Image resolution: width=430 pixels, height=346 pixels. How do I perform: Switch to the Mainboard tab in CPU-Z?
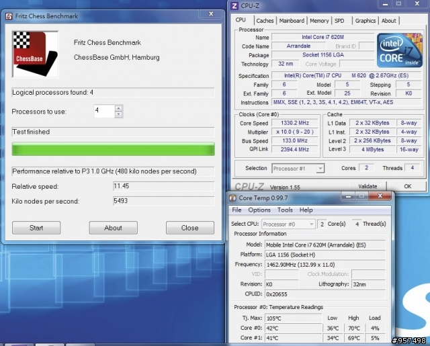point(292,21)
